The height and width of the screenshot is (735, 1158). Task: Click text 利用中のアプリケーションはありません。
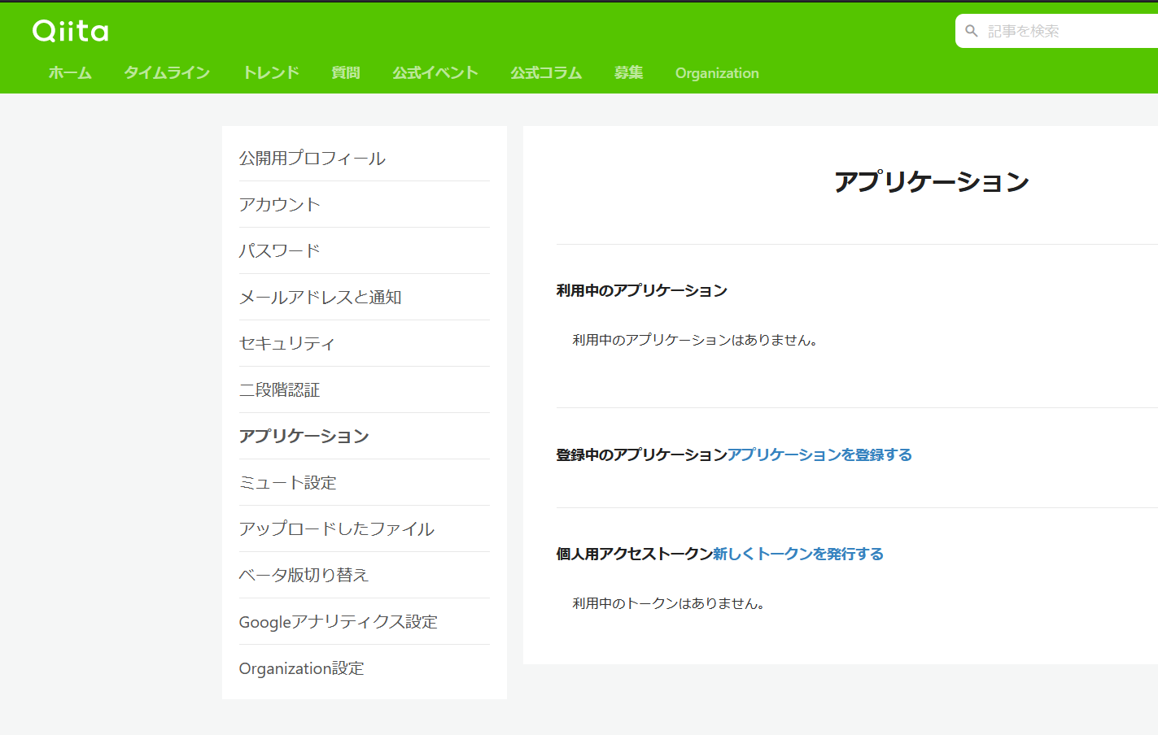[695, 340]
